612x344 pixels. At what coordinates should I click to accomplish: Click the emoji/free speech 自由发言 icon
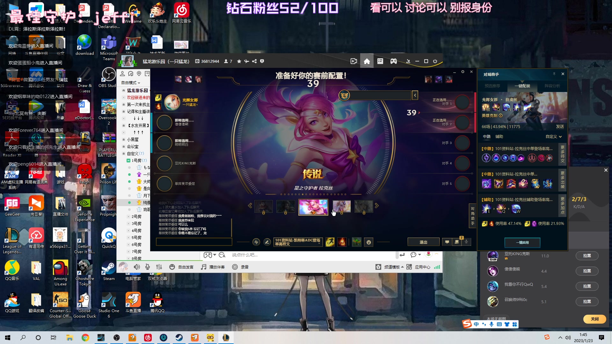173,267
